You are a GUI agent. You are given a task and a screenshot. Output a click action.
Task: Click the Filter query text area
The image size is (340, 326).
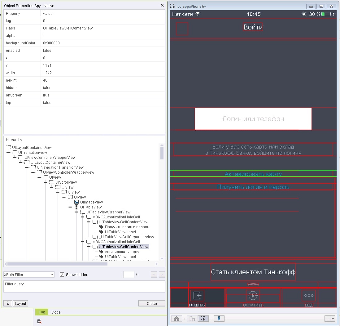84,286
